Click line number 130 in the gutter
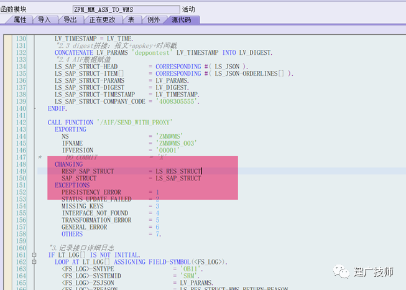The height and width of the screenshot is (290, 406). (x=21, y=39)
